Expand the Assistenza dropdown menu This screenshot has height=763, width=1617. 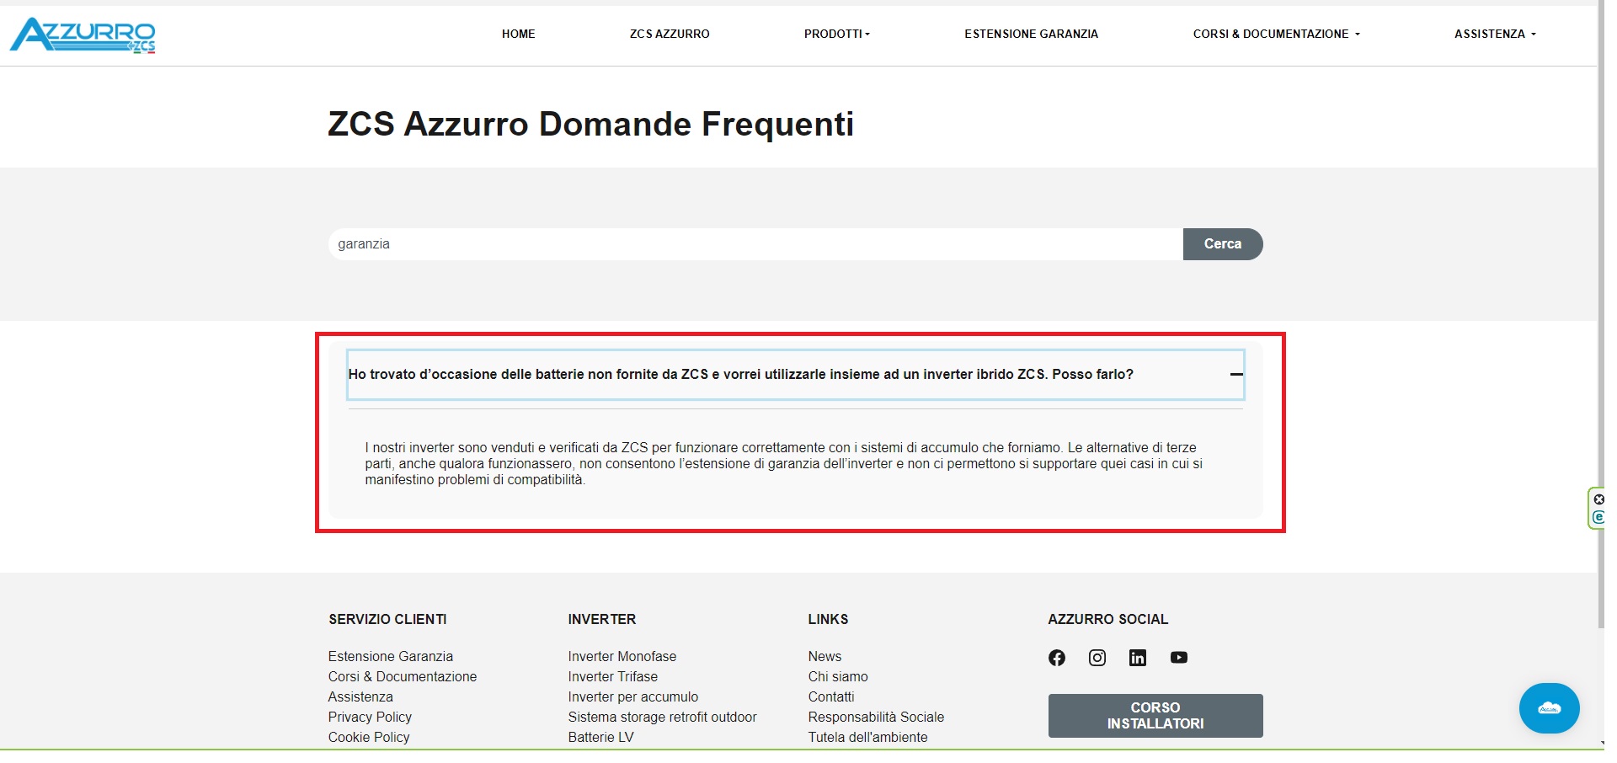click(x=1495, y=34)
